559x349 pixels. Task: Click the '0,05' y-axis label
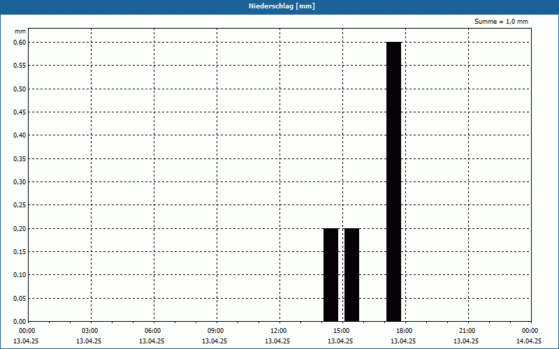[20, 299]
